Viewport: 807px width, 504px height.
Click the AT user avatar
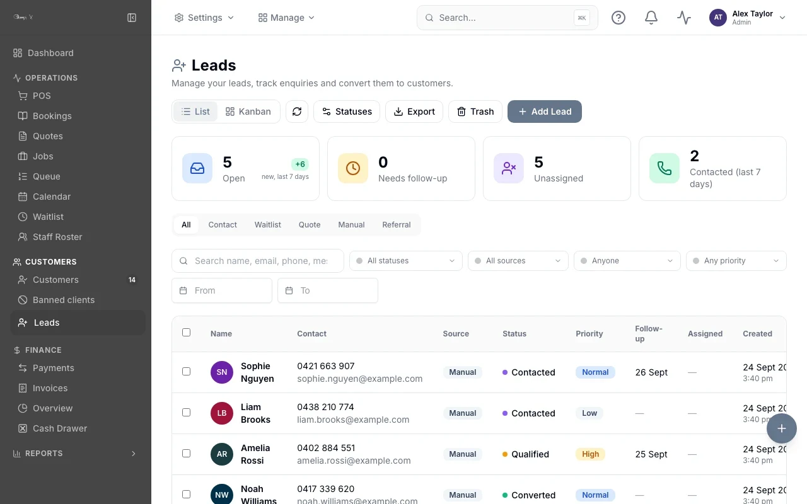pos(718,18)
